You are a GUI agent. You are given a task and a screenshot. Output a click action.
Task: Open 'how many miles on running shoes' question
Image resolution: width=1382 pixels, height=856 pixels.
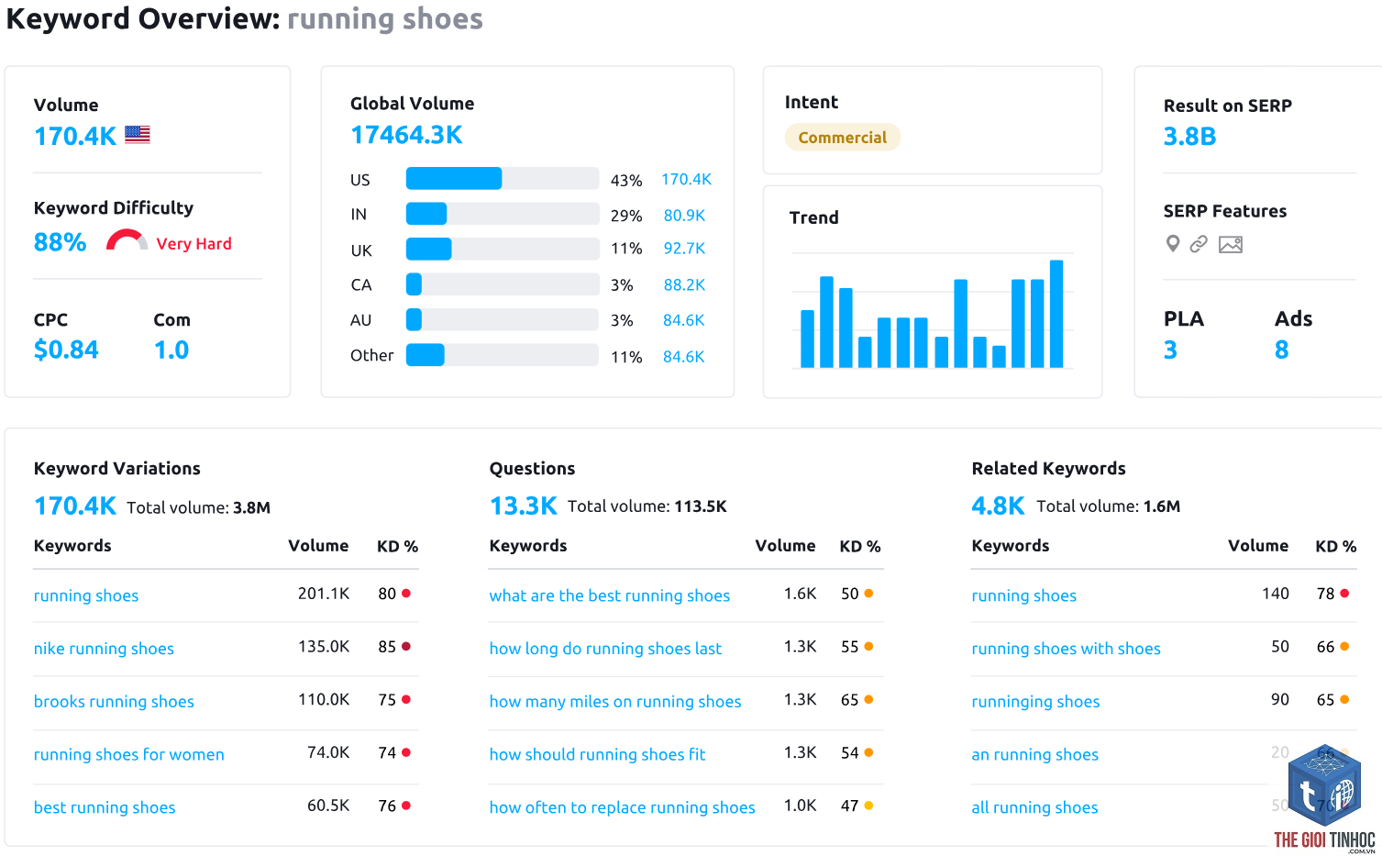coord(615,702)
